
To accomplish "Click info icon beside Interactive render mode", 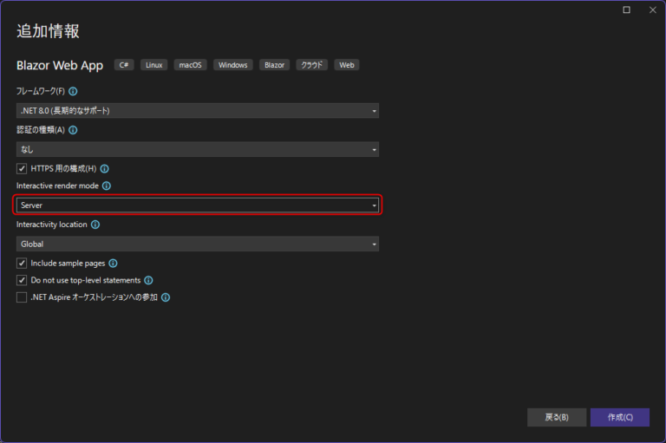I will pos(107,186).
